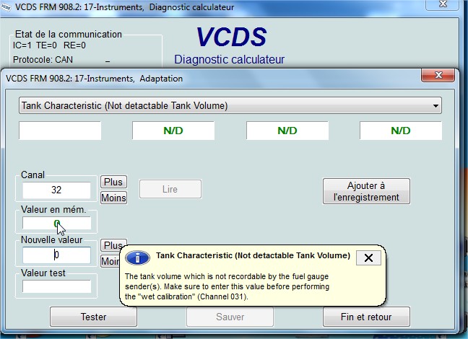Click Fin et retour to exit
This screenshot has width=468, height=339.
[366, 317]
